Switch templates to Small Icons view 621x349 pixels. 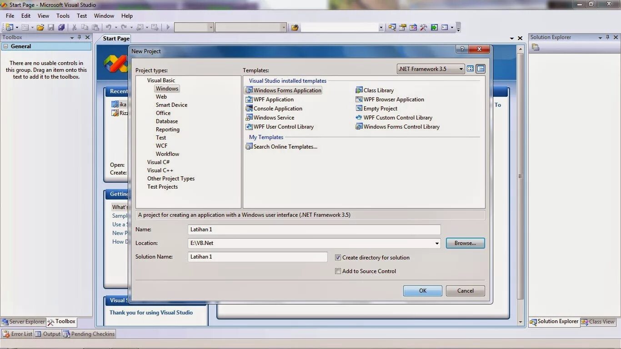(481, 69)
